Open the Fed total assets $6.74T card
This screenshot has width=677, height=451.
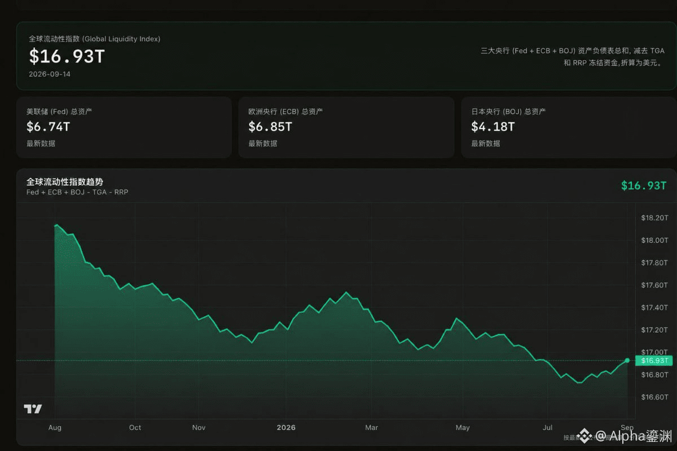pos(124,127)
